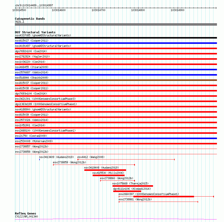The width and height of the screenshot is (224, 222).
Task: Click esv2530008 (McKernan2009) label
Action: click(x=34, y=141)
